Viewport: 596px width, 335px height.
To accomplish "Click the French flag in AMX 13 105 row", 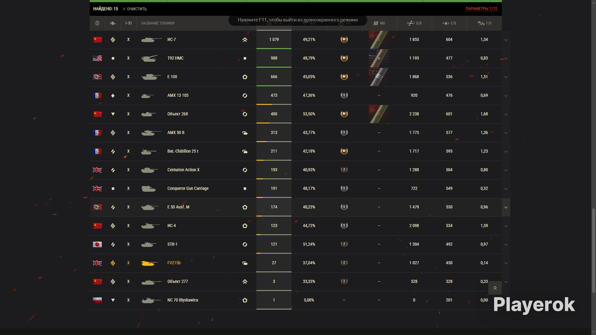I will [97, 95].
